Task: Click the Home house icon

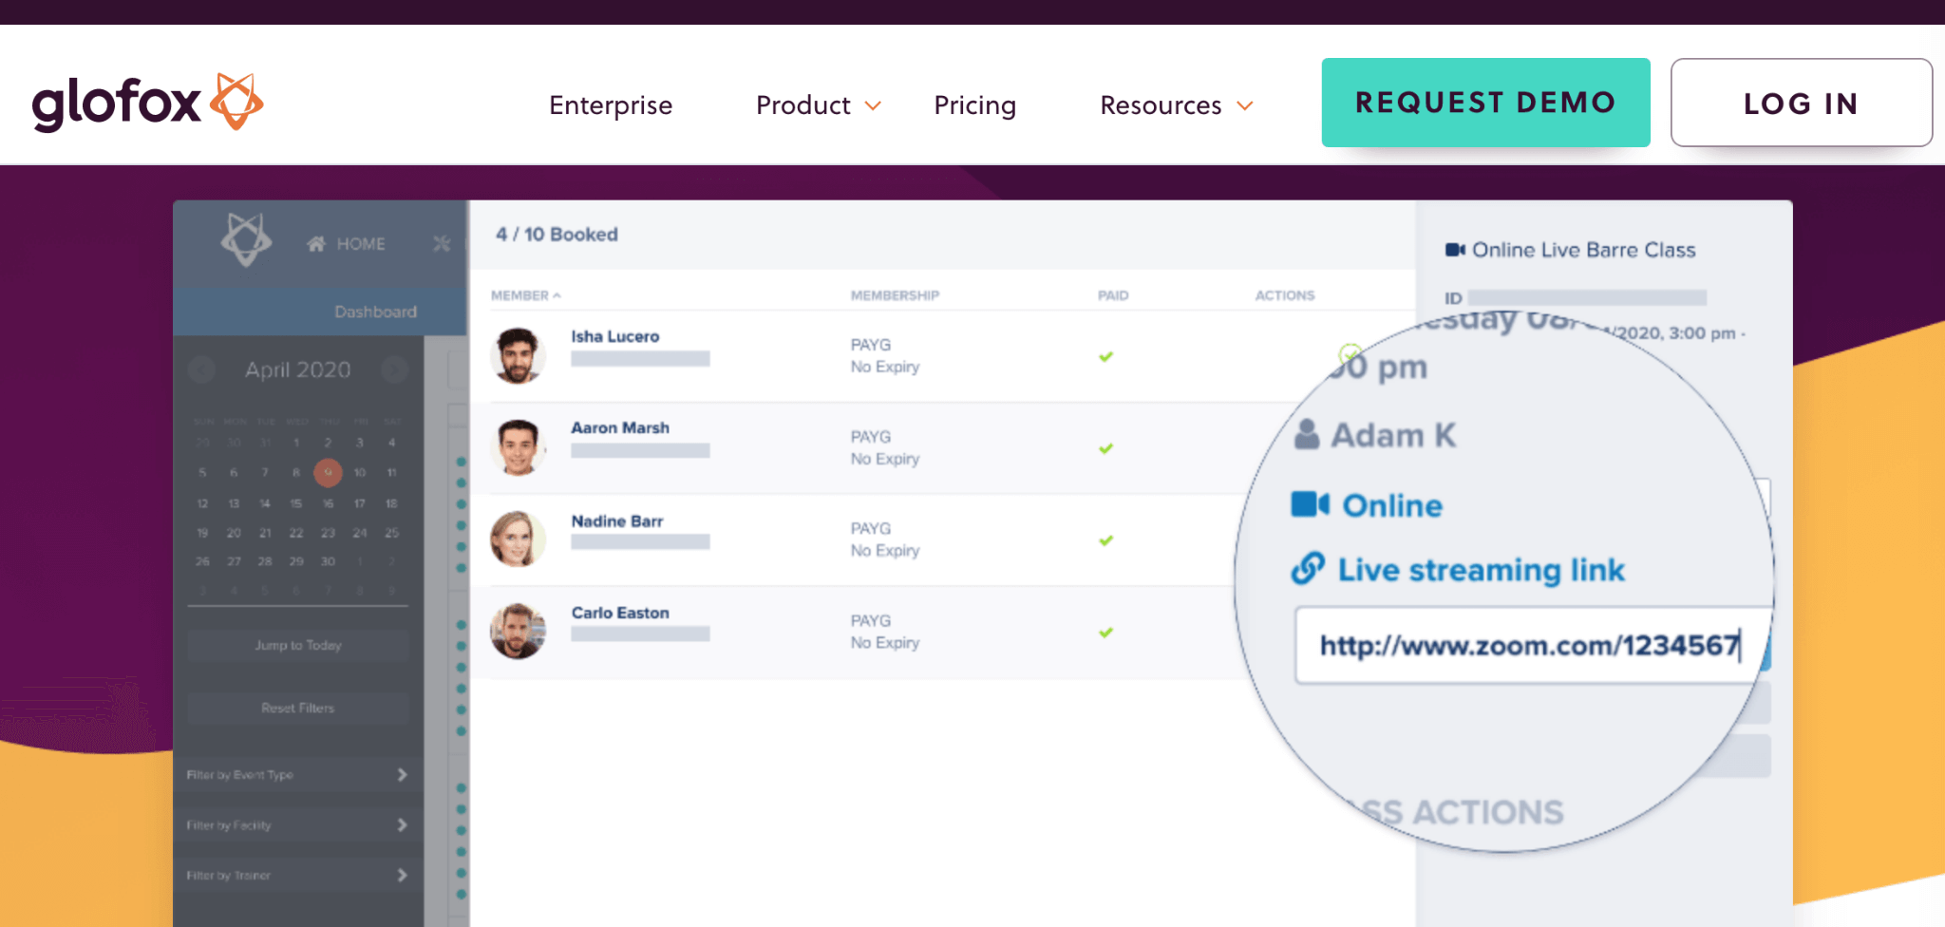Action: point(316,244)
